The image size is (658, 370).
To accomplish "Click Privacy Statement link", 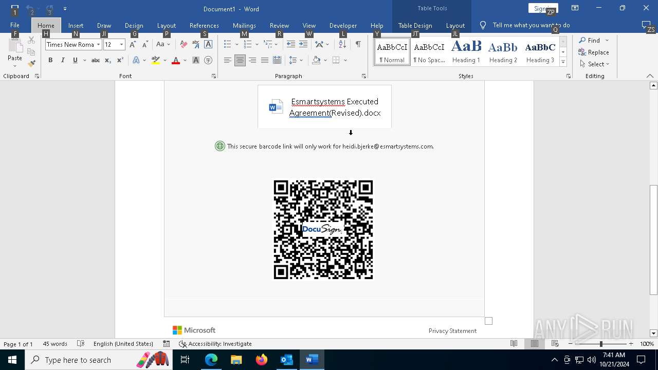I will point(452,331).
